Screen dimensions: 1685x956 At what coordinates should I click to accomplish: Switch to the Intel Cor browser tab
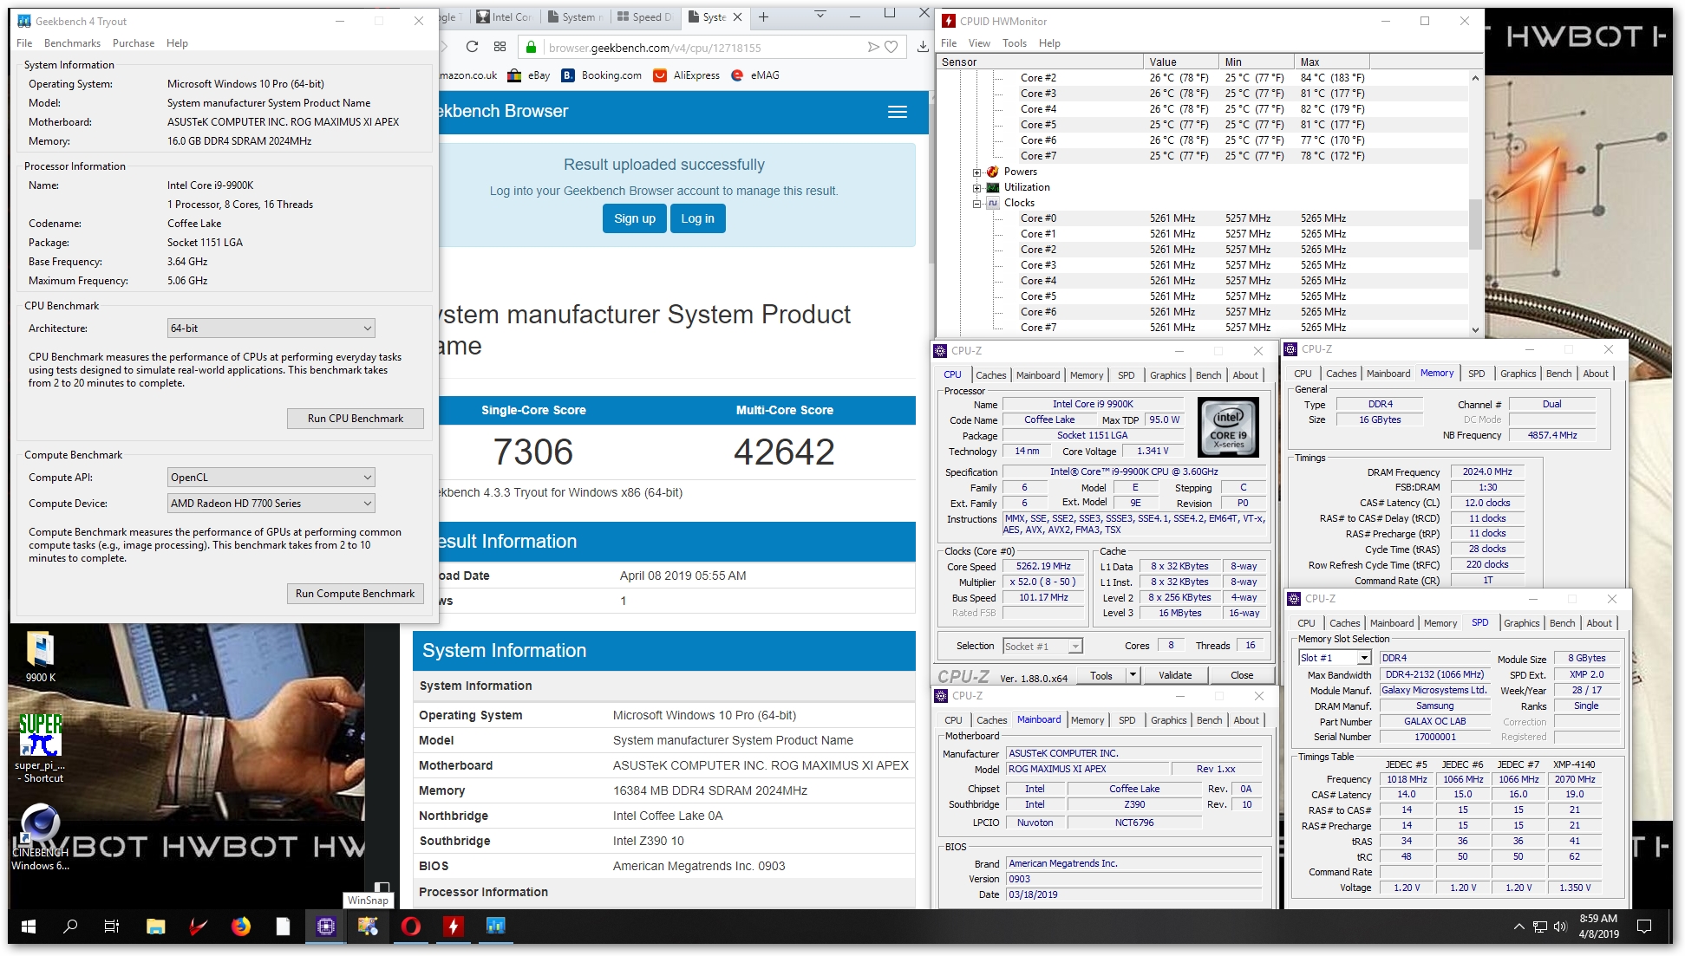(504, 16)
